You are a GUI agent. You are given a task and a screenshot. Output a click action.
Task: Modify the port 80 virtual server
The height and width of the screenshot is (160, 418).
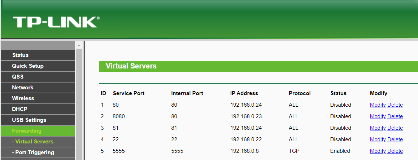coord(378,105)
